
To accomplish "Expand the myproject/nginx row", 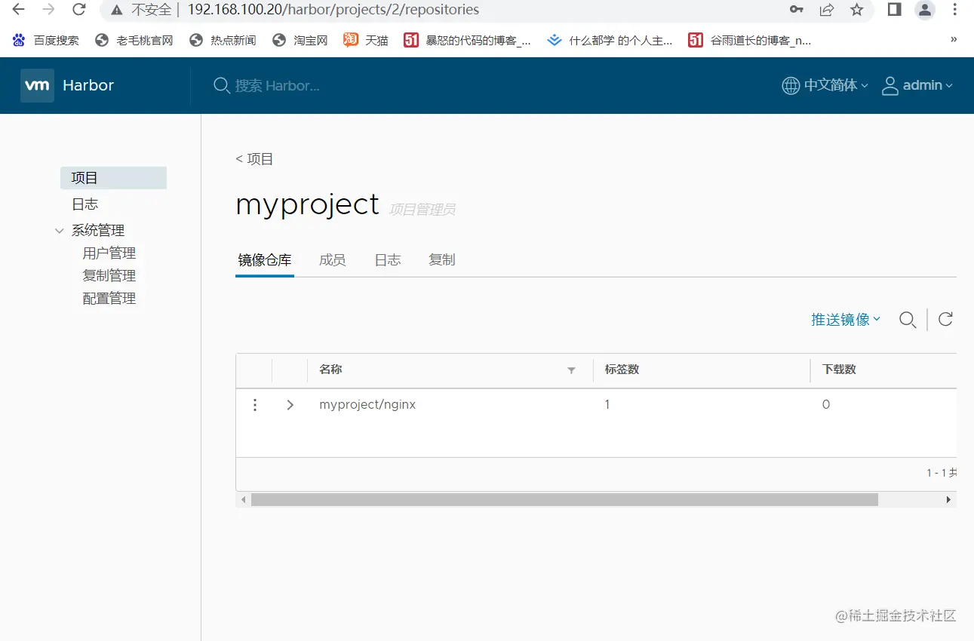I will tap(290, 405).
